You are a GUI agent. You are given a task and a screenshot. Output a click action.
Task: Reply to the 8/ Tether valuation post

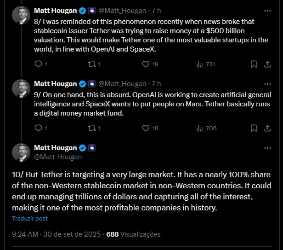pyautogui.click(x=38, y=64)
